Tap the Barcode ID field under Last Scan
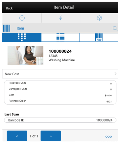The height and width of the screenshot is (144, 119). pos(60,120)
